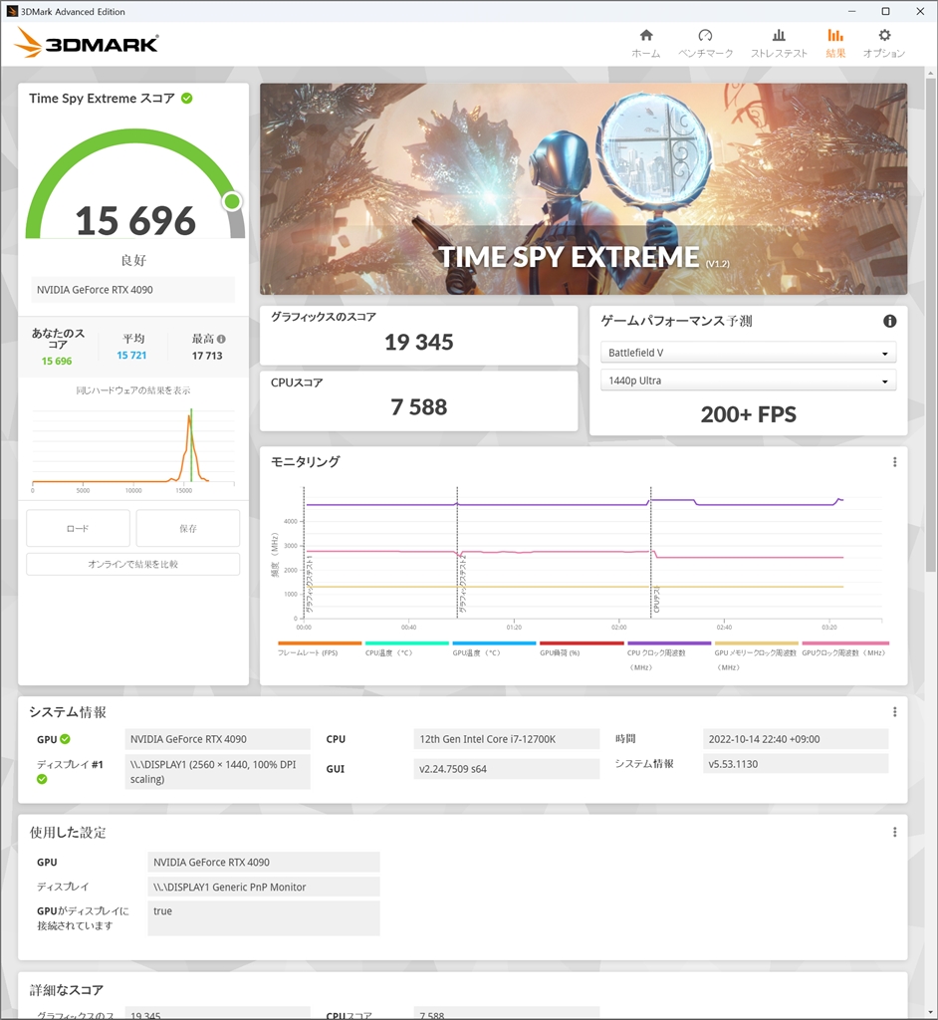The image size is (938, 1020).
Task: Go to the ホーム (Home) tab
Action: [646, 44]
